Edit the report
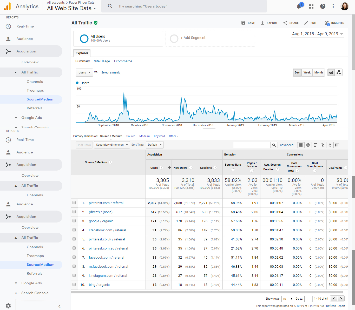The height and width of the screenshot is (310, 355). pyautogui.click(x=310, y=23)
